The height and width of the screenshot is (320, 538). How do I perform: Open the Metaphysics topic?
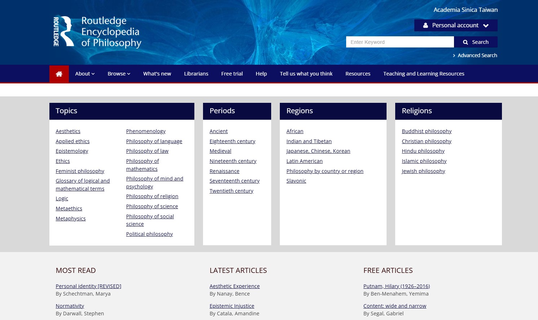pyautogui.click(x=71, y=219)
